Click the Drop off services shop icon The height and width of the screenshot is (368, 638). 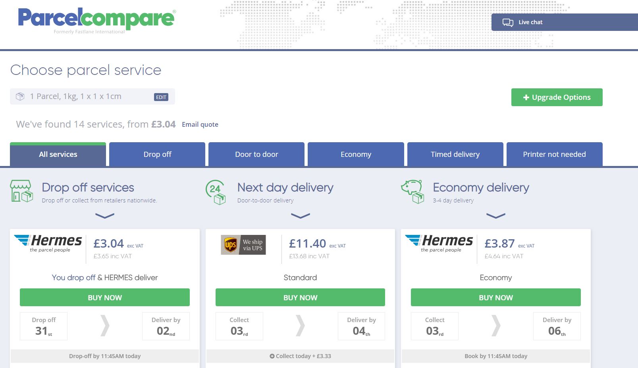point(21,191)
